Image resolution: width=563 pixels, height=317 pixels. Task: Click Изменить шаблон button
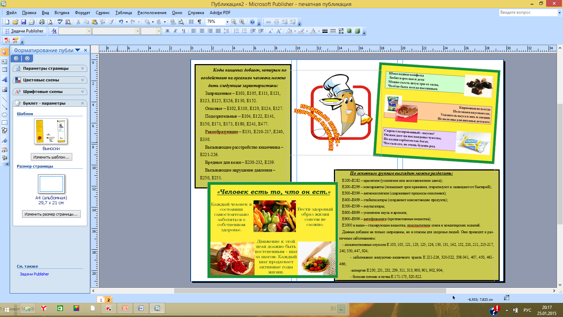51,157
